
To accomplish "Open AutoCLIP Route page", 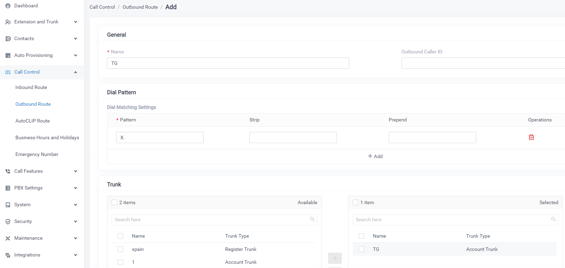I will point(33,121).
